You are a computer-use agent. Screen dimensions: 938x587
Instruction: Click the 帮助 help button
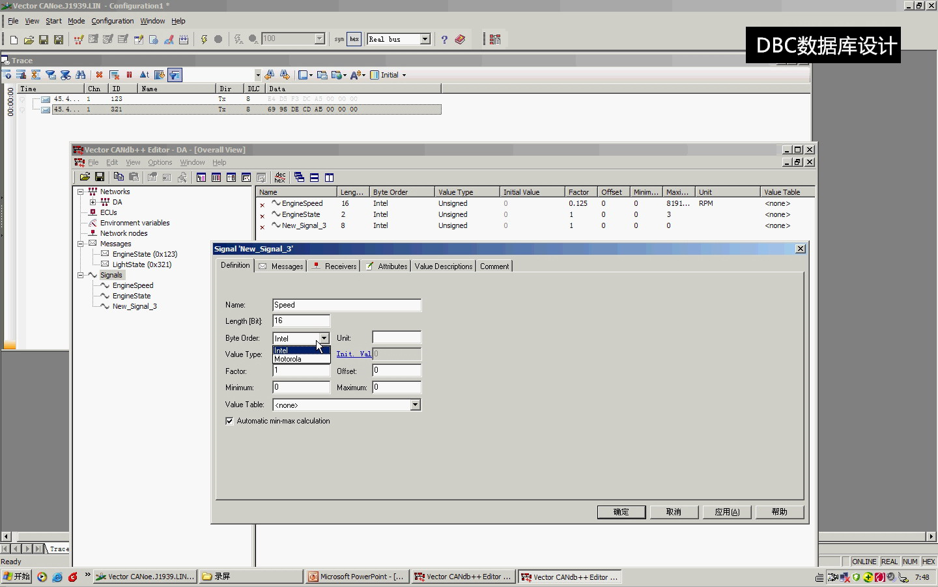780,512
